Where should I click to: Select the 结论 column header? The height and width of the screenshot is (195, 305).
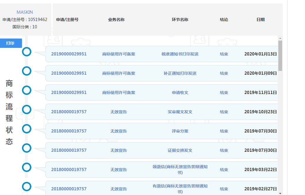[x=224, y=20]
